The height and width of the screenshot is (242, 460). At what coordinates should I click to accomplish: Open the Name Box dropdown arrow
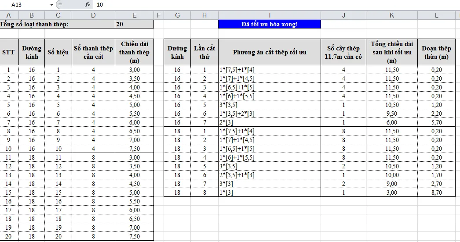[51, 4]
